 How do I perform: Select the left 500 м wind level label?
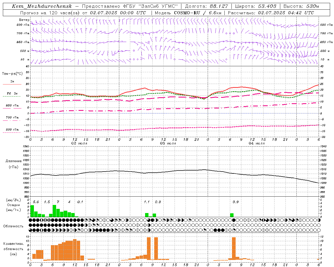click(25, 51)
